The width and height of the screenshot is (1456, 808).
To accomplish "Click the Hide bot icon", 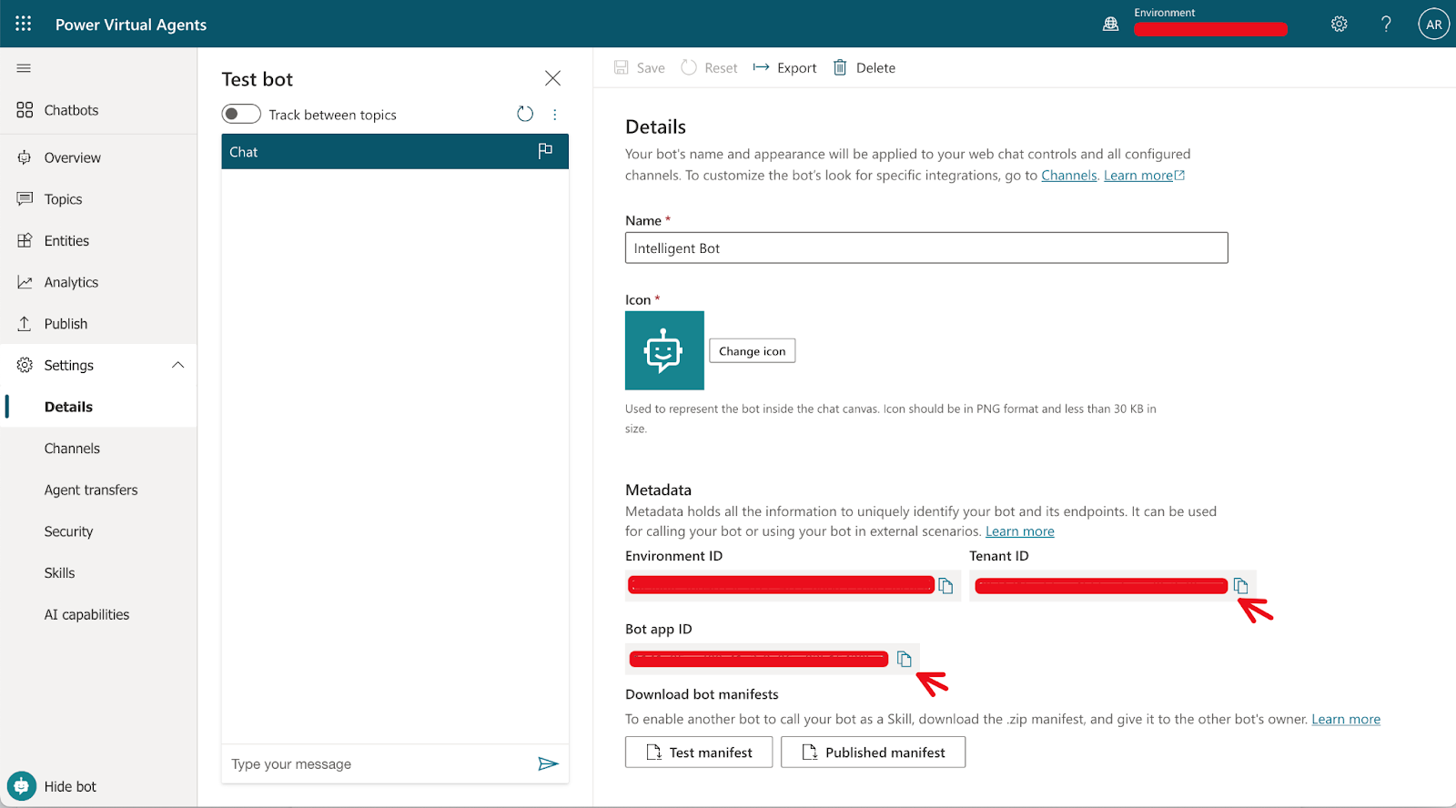I will pyautogui.click(x=21, y=786).
